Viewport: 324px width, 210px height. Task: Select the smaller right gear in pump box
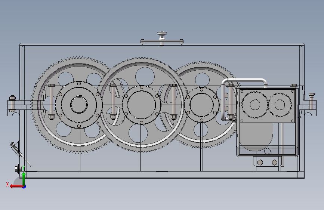coord(280,105)
